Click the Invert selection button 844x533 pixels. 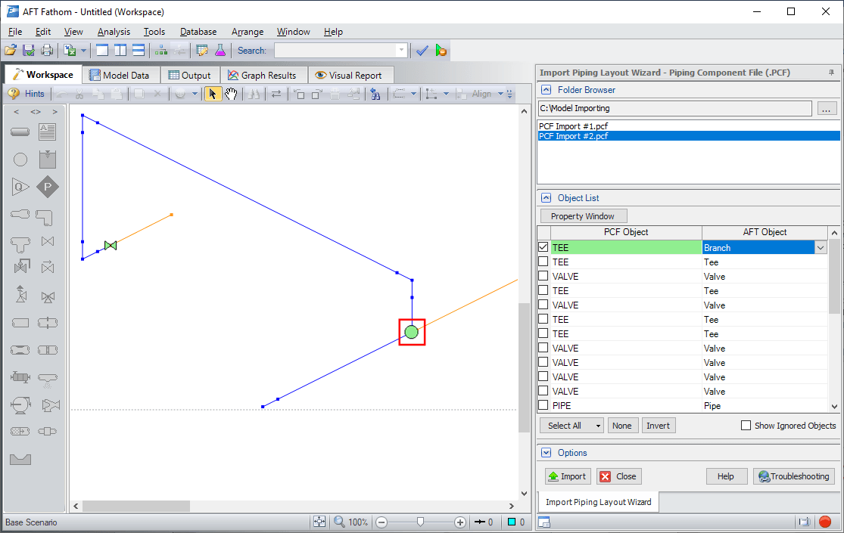[x=659, y=426]
